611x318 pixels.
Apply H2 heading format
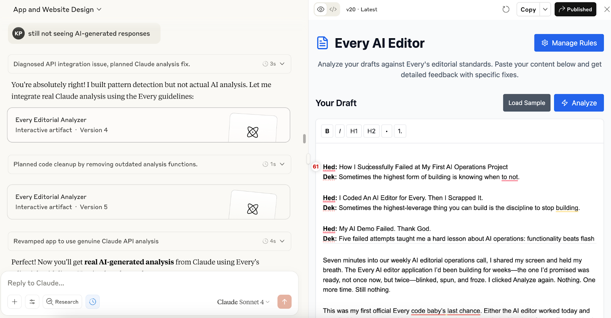pos(372,131)
